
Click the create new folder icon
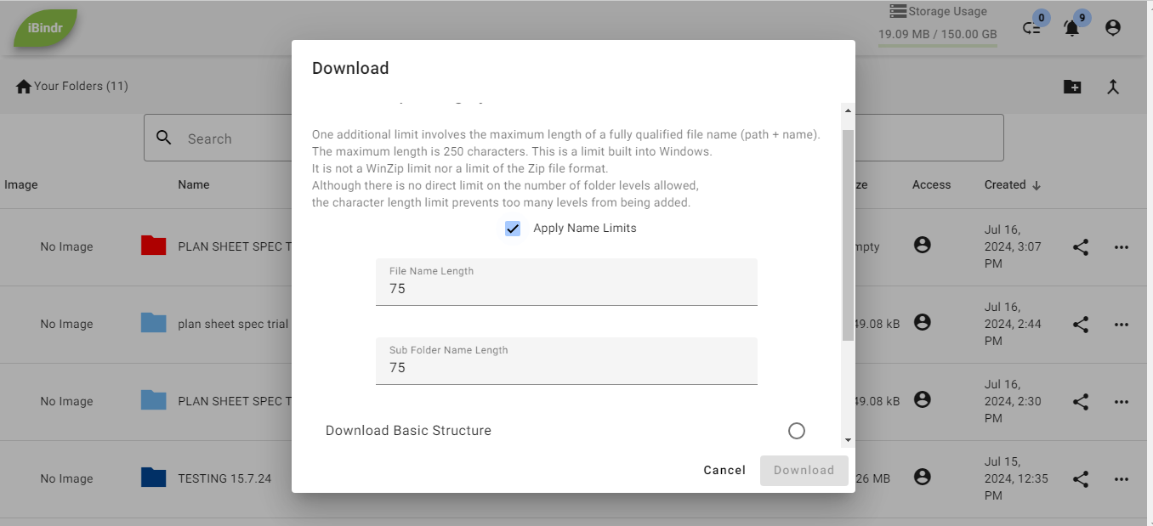[x=1072, y=87]
